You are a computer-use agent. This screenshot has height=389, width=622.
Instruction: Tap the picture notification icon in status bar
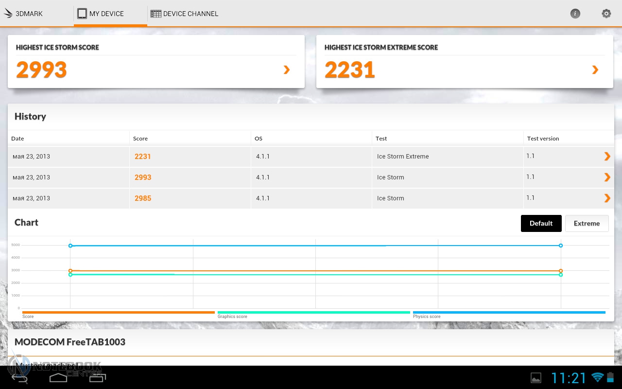pos(536,378)
